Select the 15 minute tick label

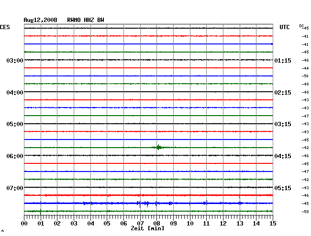273,224
